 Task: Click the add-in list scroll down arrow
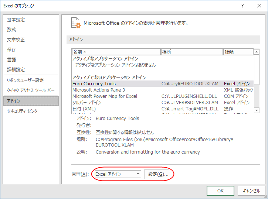257,110
